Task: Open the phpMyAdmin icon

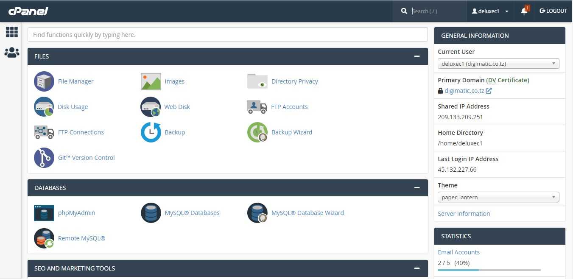Action: [x=44, y=213]
